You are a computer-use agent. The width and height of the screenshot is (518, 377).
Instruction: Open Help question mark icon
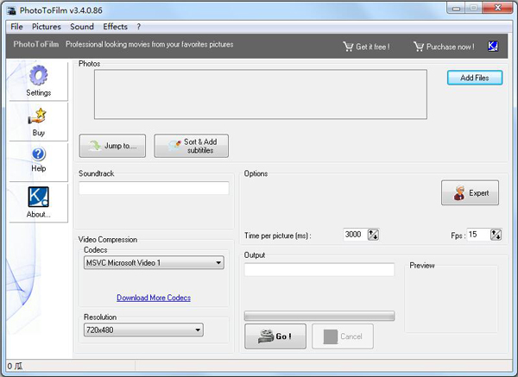point(39,154)
